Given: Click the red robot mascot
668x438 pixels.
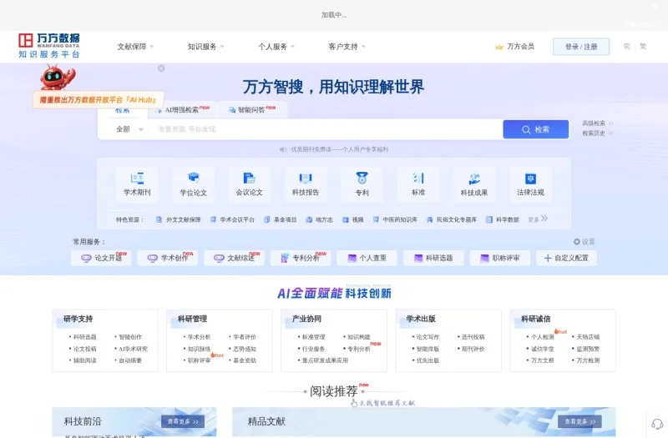Looking at the screenshot, I should 57,77.
